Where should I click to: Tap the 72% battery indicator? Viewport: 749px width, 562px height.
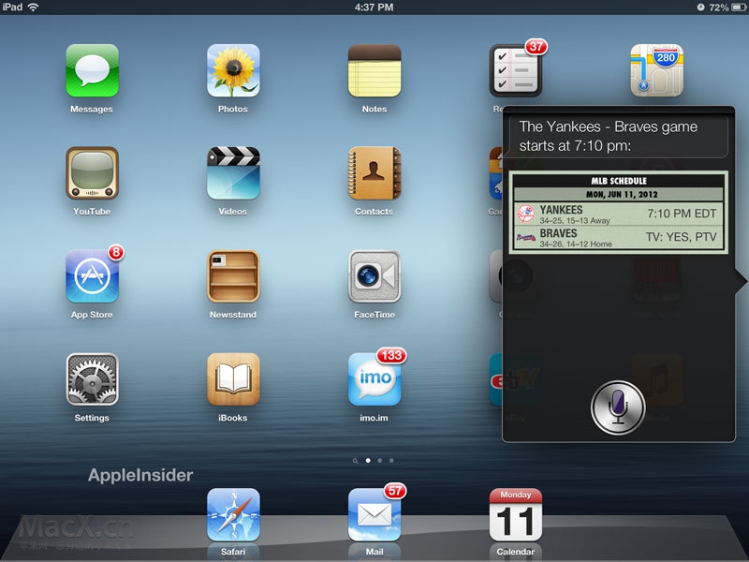[727, 7]
